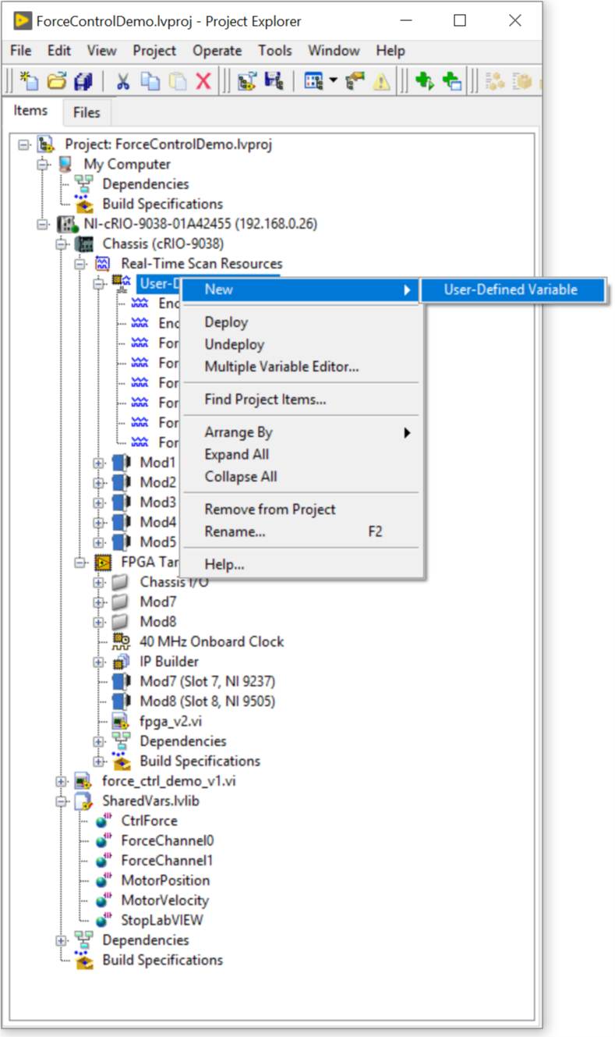Viewport: 615px width, 1037px height.
Task: Select Build Specifications under My Computer
Action: point(163,204)
